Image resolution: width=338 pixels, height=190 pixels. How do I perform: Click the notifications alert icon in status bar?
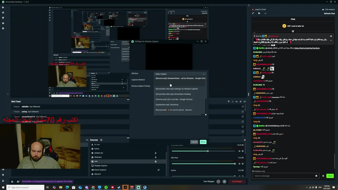tap(18, 182)
